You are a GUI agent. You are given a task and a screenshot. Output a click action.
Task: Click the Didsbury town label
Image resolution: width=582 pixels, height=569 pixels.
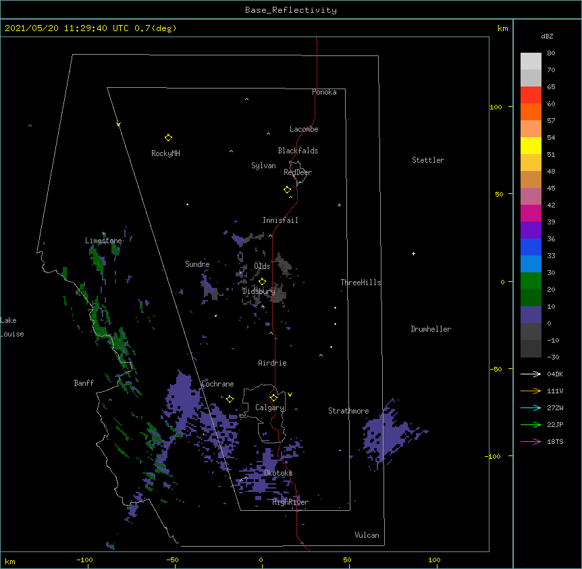(x=259, y=291)
